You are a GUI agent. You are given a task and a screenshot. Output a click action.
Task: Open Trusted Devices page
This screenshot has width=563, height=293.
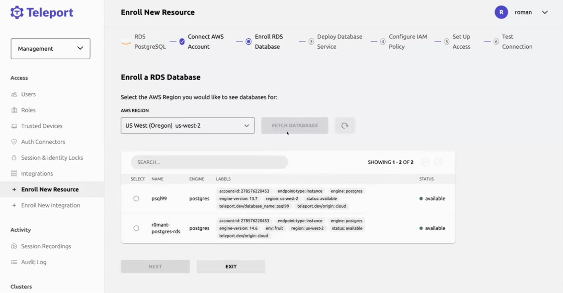[x=42, y=126]
